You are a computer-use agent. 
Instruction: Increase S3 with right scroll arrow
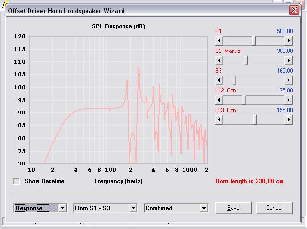click(x=288, y=80)
